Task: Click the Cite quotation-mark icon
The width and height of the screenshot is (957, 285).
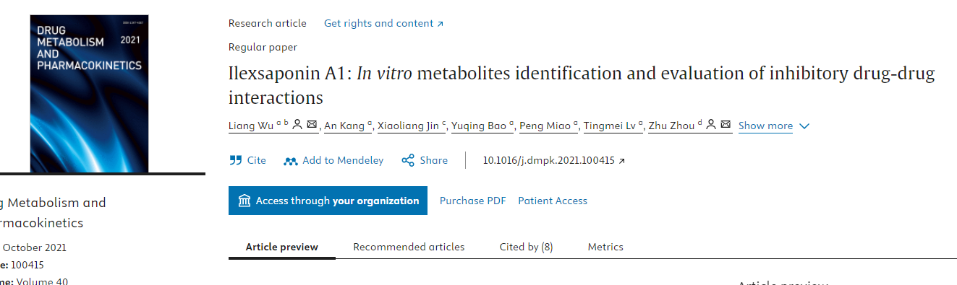Action: (235, 160)
